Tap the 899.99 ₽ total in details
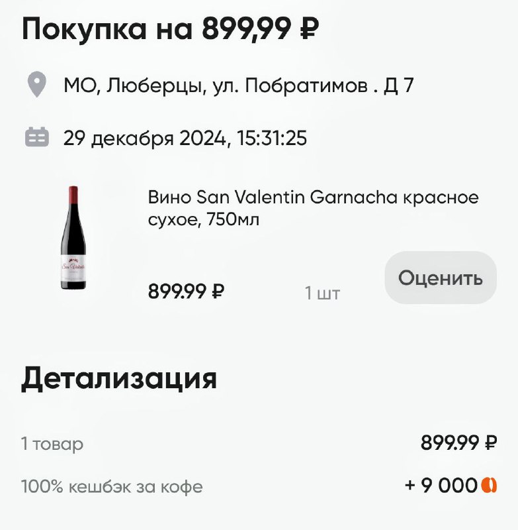The image size is (518, 530). coord(458,443)
